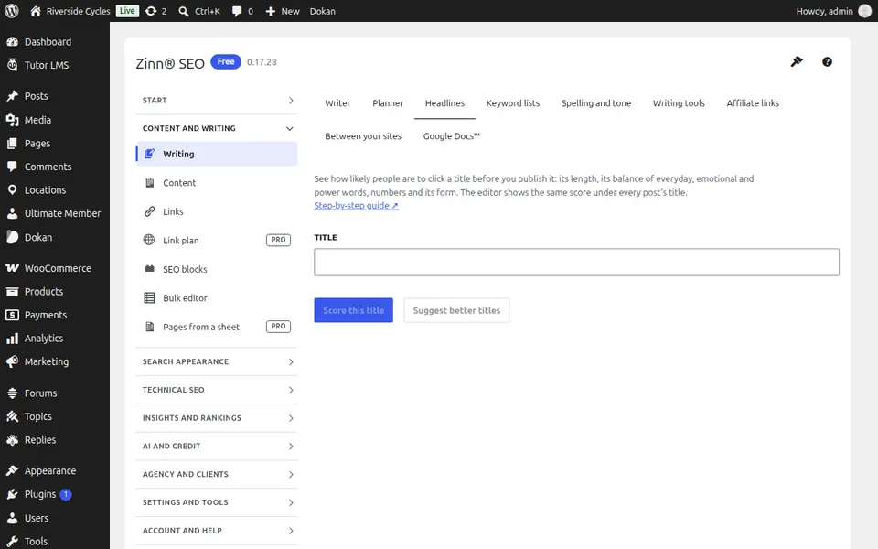This screenshot has width=878, height=549.
Task: Select the Affiliate links tab
Action: pos(753,103)
